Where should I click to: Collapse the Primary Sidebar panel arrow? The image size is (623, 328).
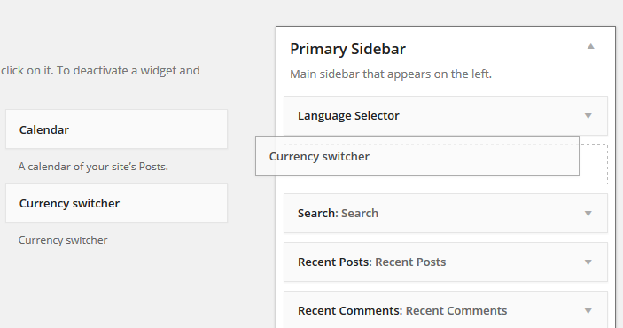coord(590,46)
